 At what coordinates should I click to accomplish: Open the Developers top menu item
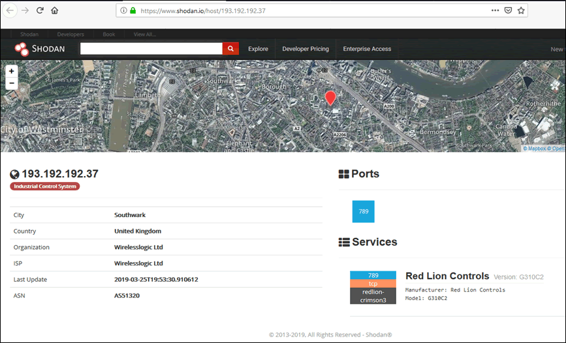point(71,35)
